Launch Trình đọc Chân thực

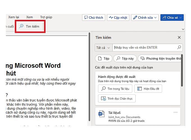click(117, 99)
